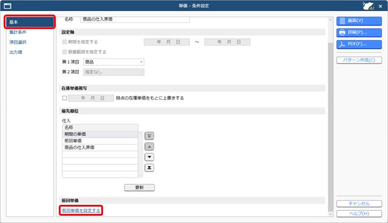The width and height of the screenshot is (388, 223).
Task: Select 商品の仕入原価 row in priority list
Action: 100,147
